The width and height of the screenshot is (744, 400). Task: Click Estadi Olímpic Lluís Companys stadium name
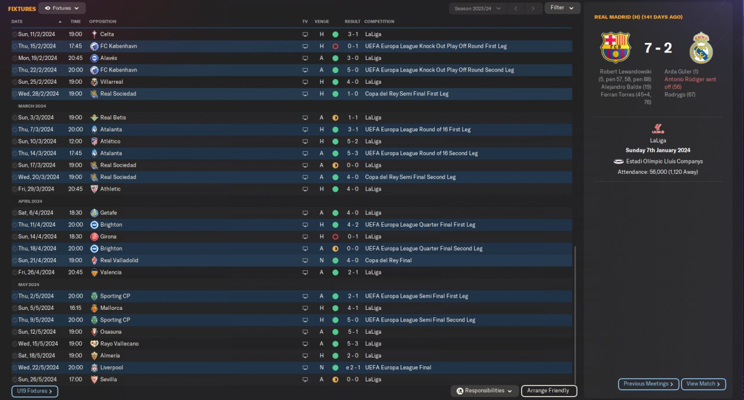click(x=664, y=162)
